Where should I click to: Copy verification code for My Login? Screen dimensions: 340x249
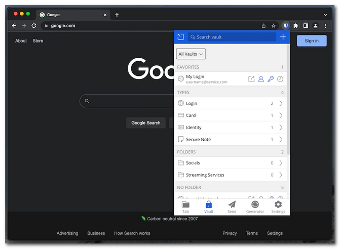pos(280,79)
